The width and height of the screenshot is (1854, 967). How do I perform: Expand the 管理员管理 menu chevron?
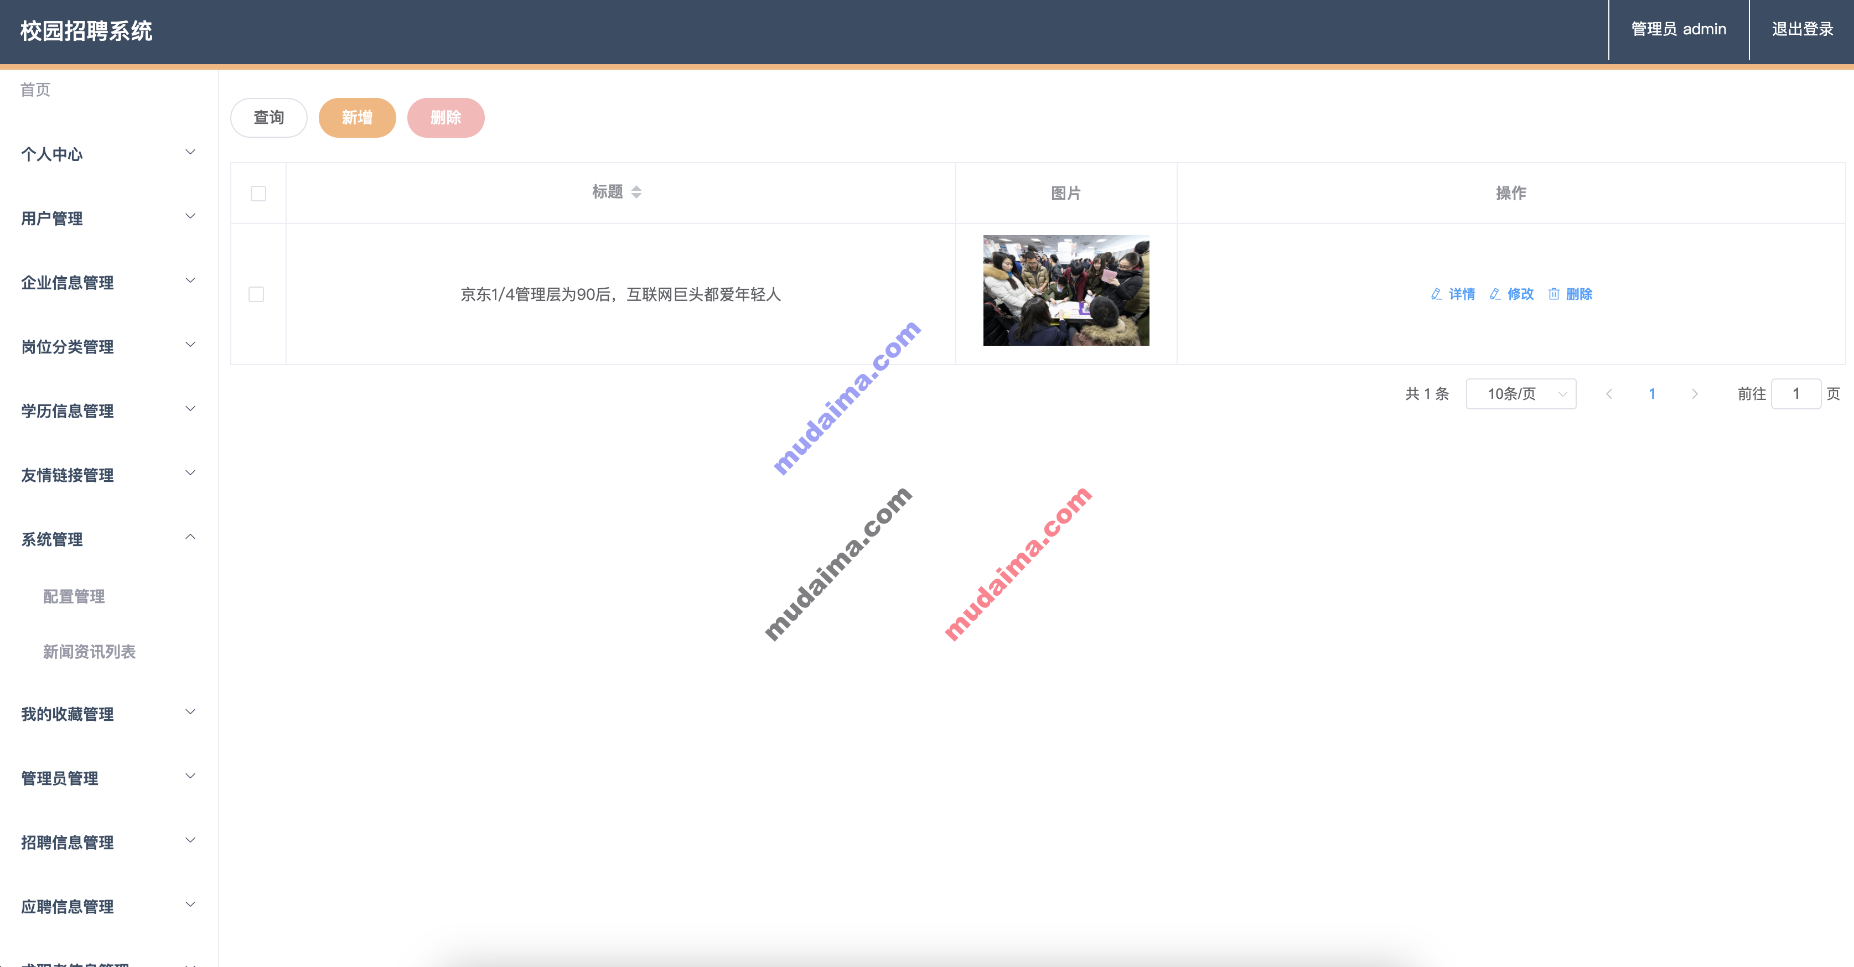pyautogui.click(x=191, y=776)
